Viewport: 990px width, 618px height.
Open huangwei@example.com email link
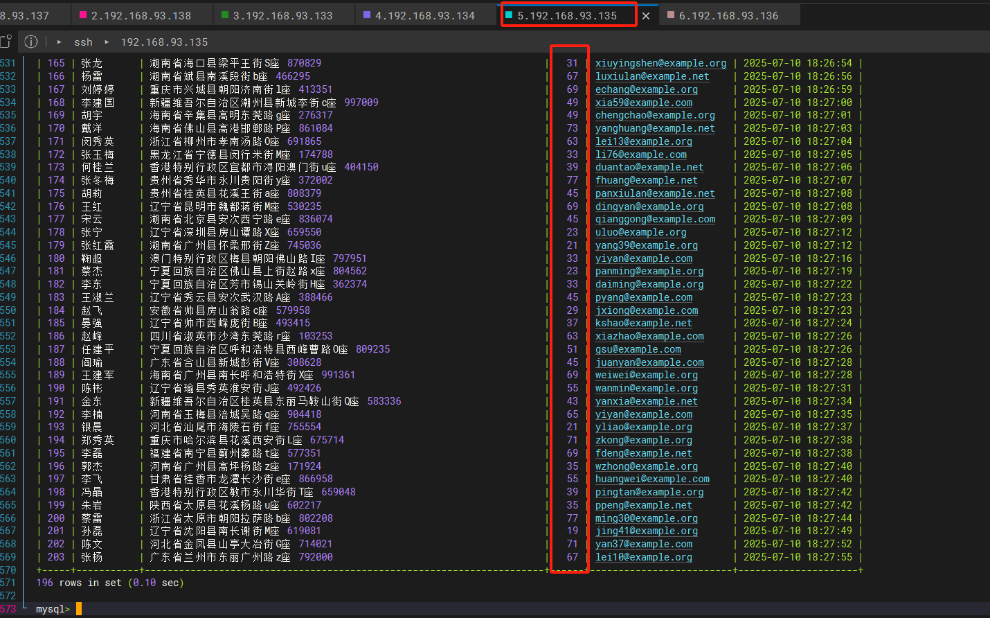pyautogui.click(x=652, y=479)
